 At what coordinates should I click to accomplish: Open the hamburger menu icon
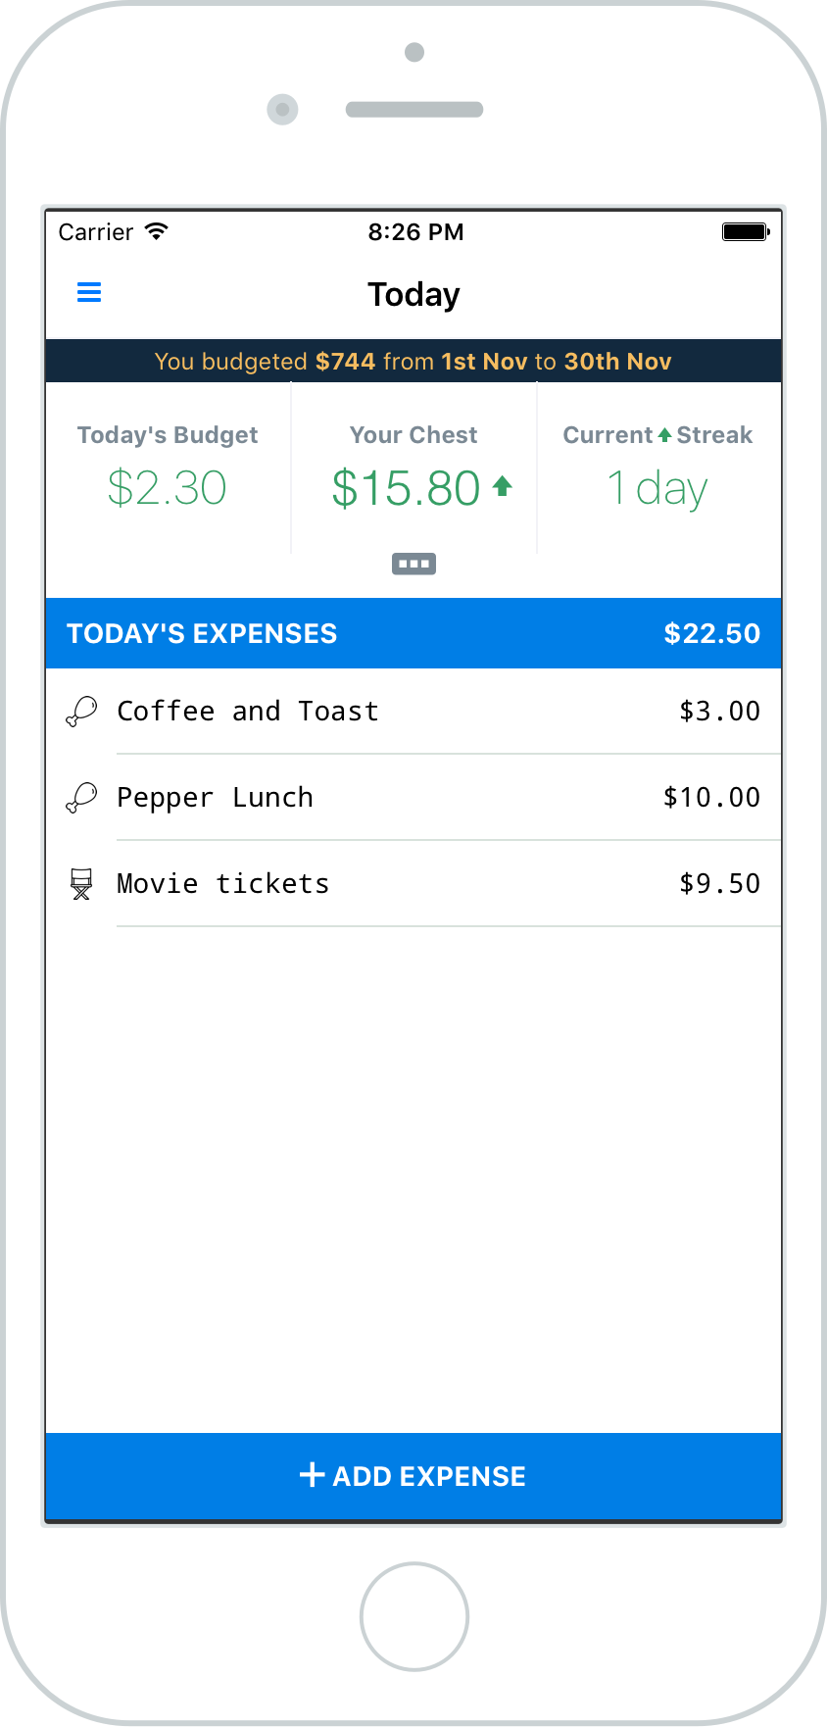pyautogui.click(x=89, y=292)
